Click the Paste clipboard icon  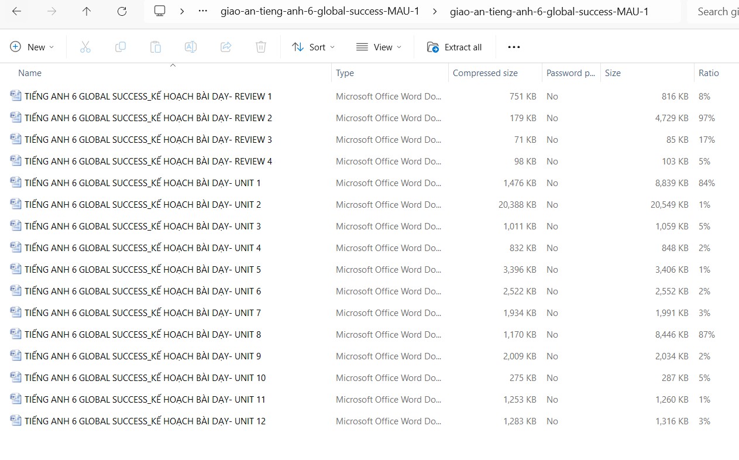(x=156, y=47)
